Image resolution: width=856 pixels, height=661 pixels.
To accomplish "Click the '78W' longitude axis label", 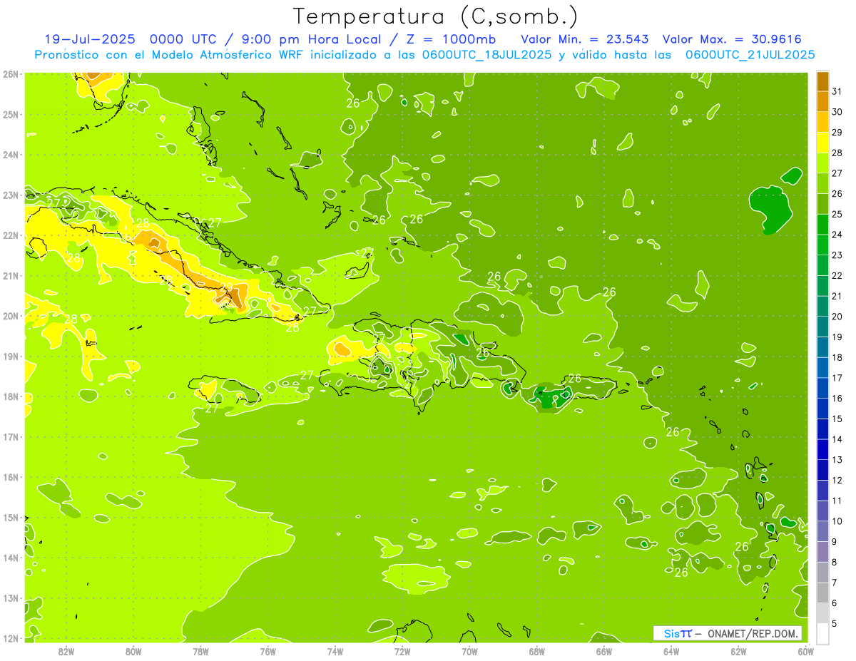I will tap(200, 651).
